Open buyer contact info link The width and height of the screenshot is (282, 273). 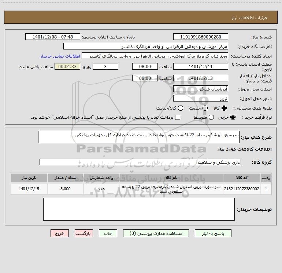click(x=60, y=56)
